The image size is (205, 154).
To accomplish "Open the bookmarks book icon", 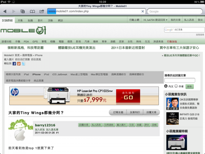I will (x=32, y=12).
